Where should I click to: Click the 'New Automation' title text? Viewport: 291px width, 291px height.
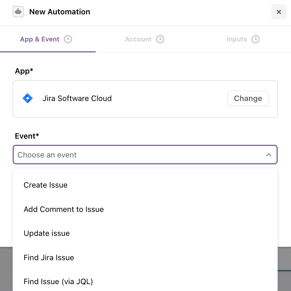pyautogui.click(x=60, y=12)
